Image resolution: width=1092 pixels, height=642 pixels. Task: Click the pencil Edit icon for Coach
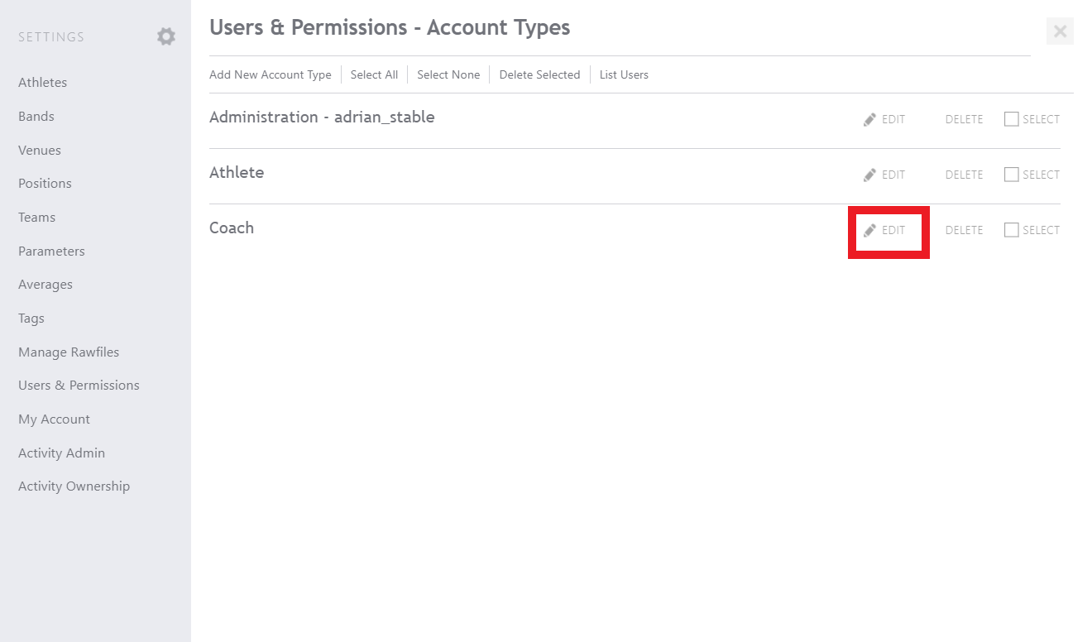(x=869, y=230)
